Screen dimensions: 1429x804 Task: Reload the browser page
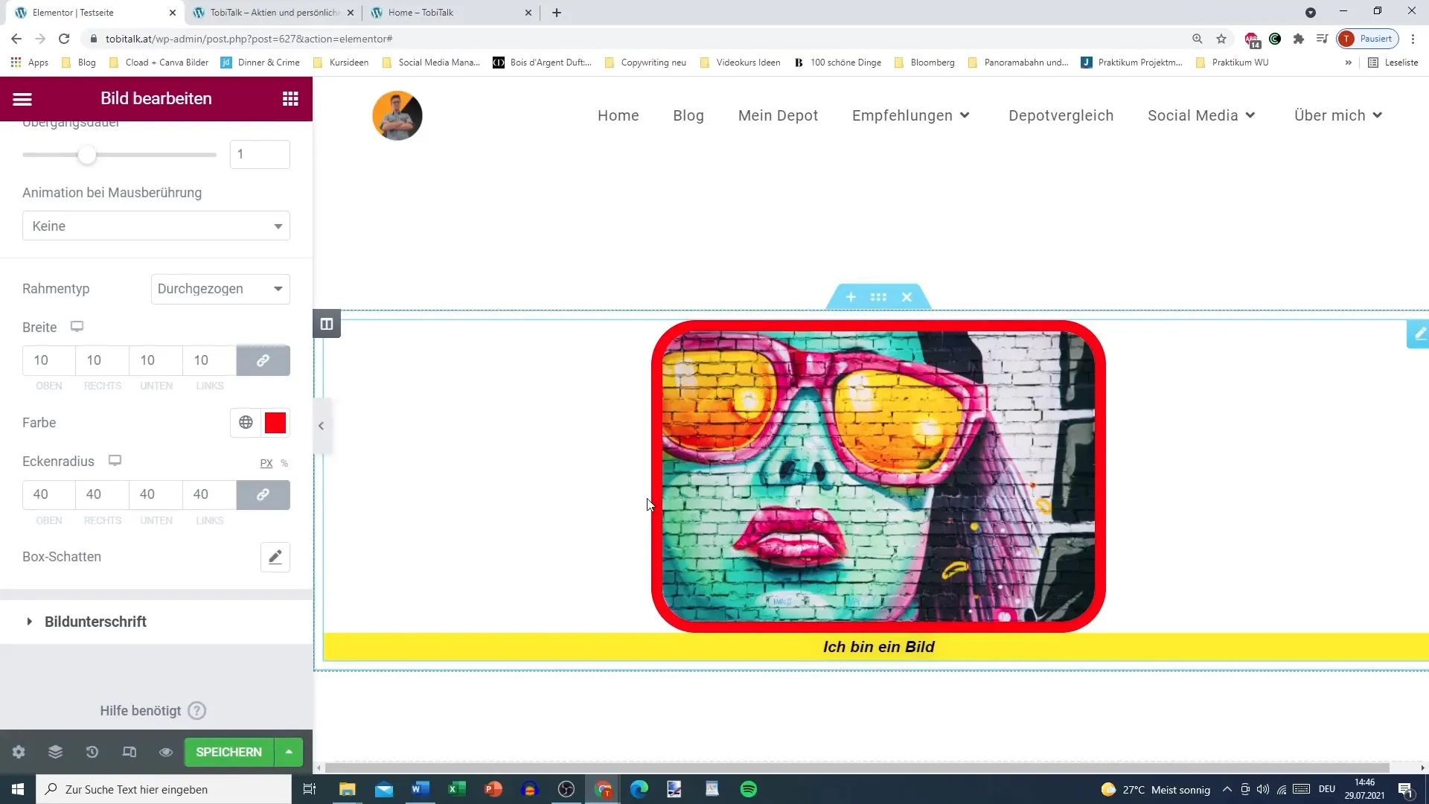[x=64, y=39]
